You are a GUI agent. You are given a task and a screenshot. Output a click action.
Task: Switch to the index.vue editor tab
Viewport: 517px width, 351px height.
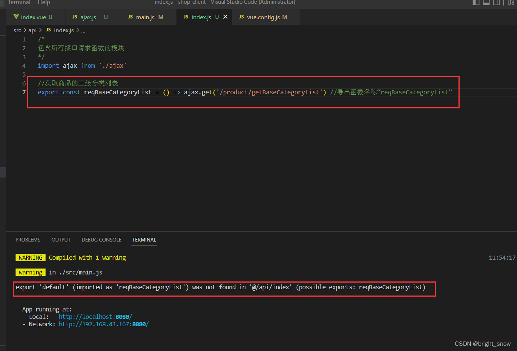pos(36,17)
